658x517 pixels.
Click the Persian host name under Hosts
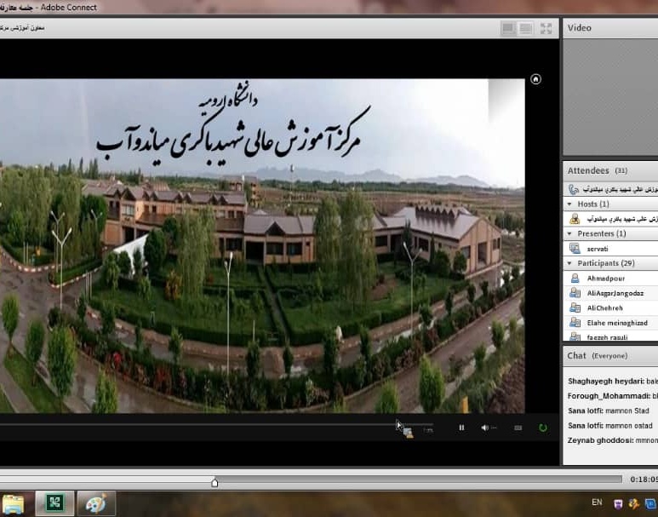[x=622, y=219]
